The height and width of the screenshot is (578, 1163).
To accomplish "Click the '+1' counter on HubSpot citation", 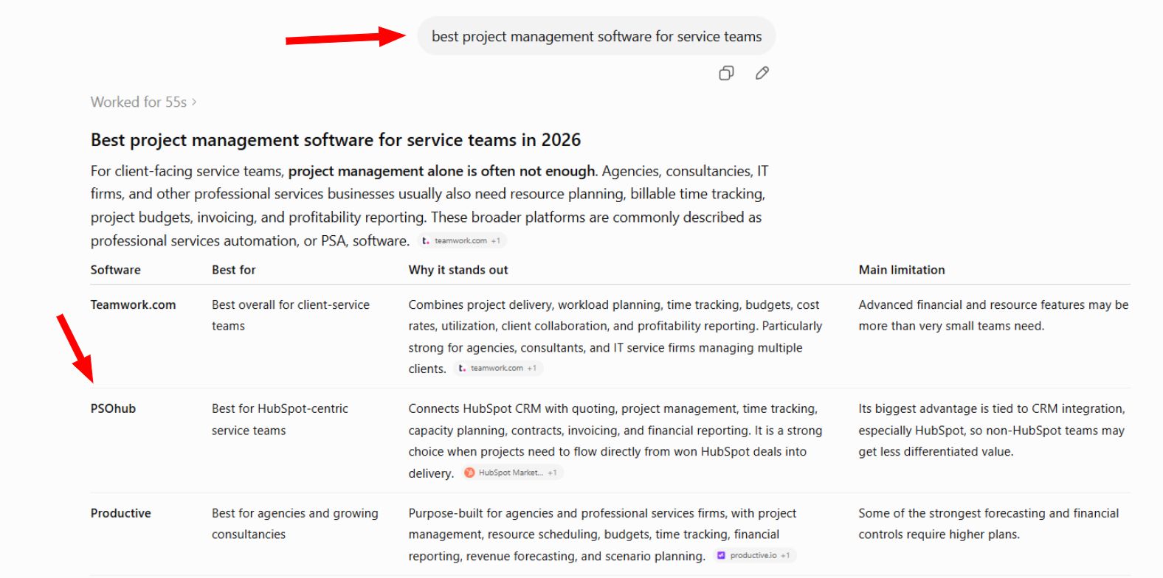I will (552, 473).
